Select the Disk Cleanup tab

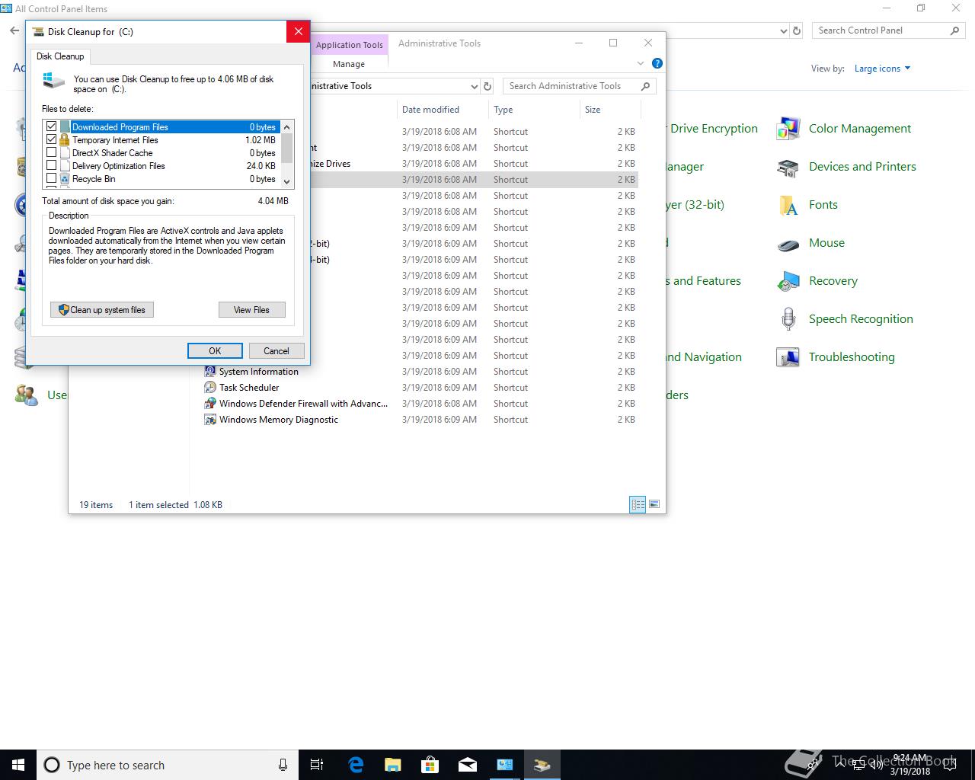click(60, 56)
